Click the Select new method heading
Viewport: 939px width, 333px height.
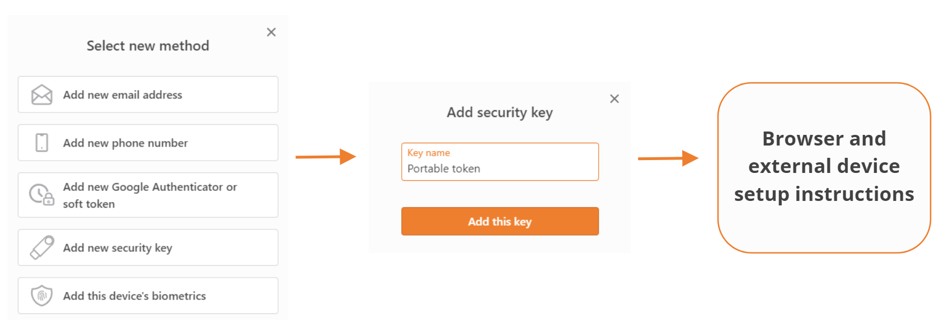pyautogui.click(x=148, y=46)
